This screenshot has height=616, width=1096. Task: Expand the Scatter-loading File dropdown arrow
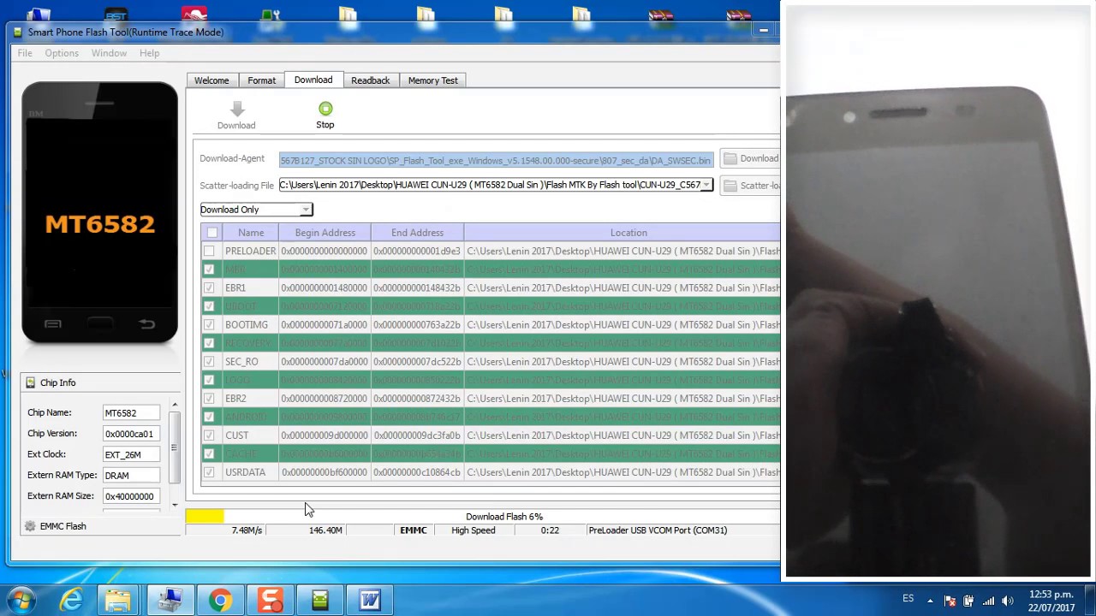coord(706,185)
